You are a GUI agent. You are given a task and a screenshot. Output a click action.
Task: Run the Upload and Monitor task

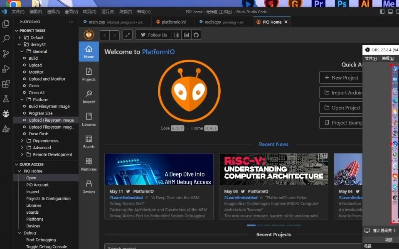coord(47,79)
